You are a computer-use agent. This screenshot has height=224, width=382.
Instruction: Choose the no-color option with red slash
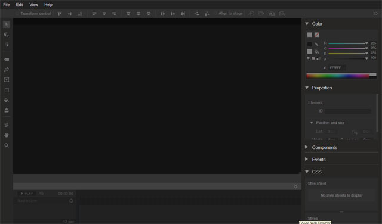[317, 35]
